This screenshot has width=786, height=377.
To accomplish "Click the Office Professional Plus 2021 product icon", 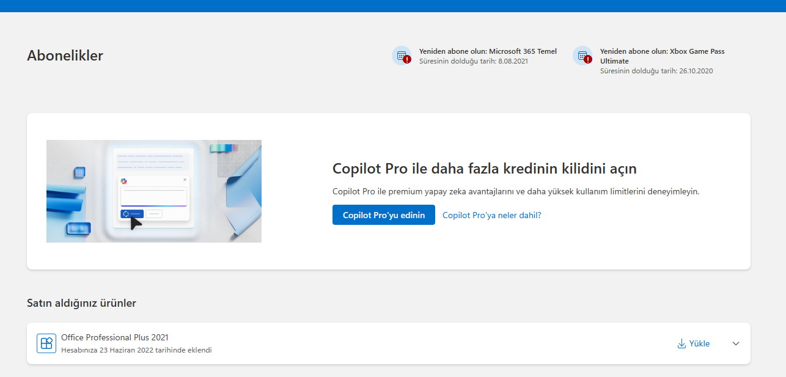I will coord(46,343).
